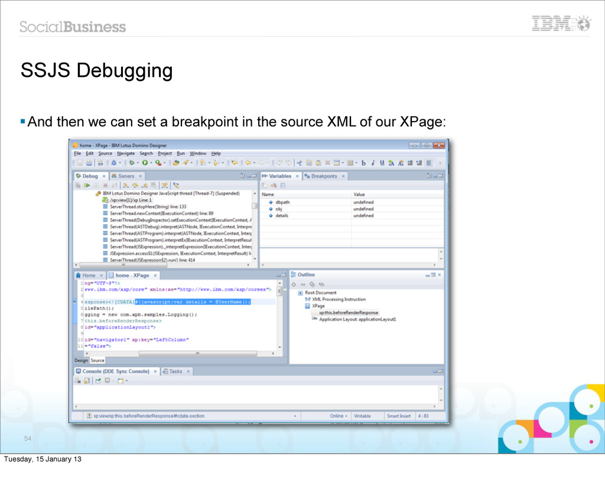Open the Run menu

[181, 153]
